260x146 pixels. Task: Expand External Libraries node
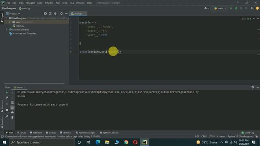(x=6, y=30)
